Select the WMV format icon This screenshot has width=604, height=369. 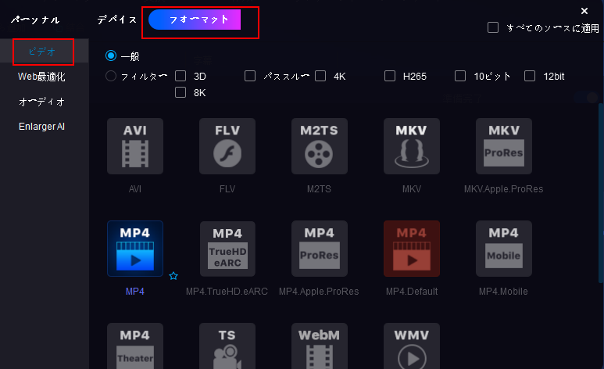[x=412, y=346]
